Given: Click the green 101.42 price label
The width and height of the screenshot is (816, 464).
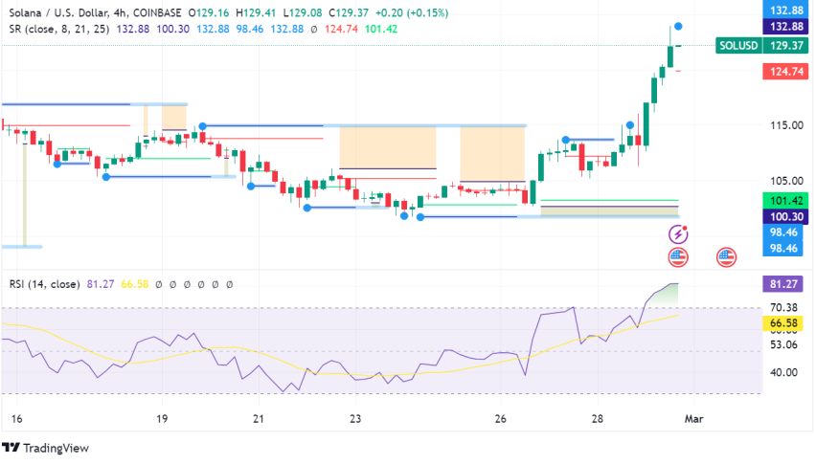Looking at the screenshot, I should [785, 201].
